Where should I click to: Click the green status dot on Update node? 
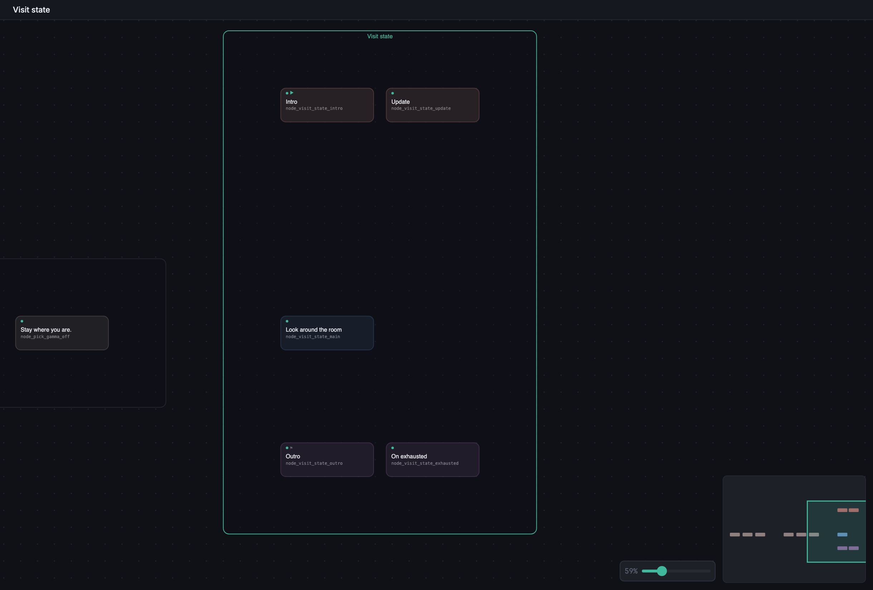point(392,93)
